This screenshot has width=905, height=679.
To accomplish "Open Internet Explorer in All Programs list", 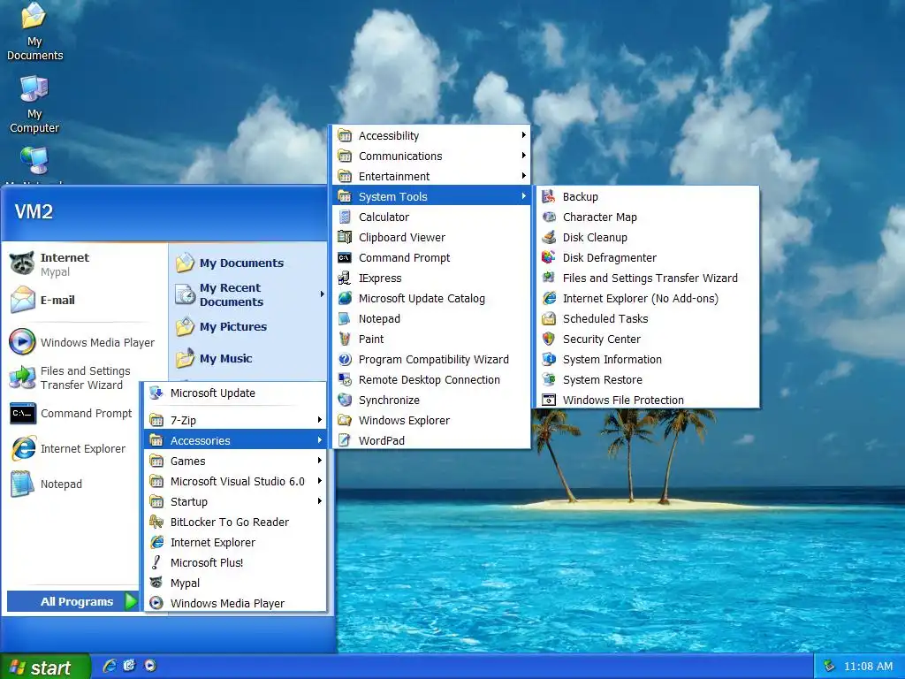I will pos(235,542).
